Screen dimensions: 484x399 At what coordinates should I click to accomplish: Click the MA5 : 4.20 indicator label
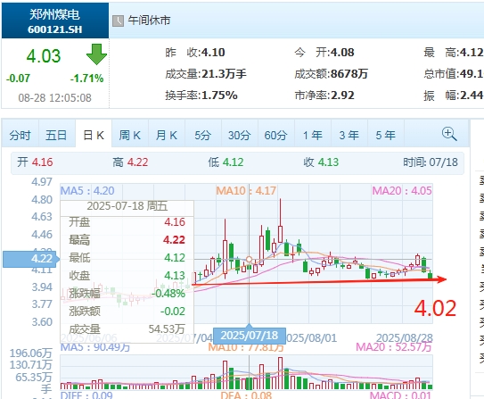87,191
